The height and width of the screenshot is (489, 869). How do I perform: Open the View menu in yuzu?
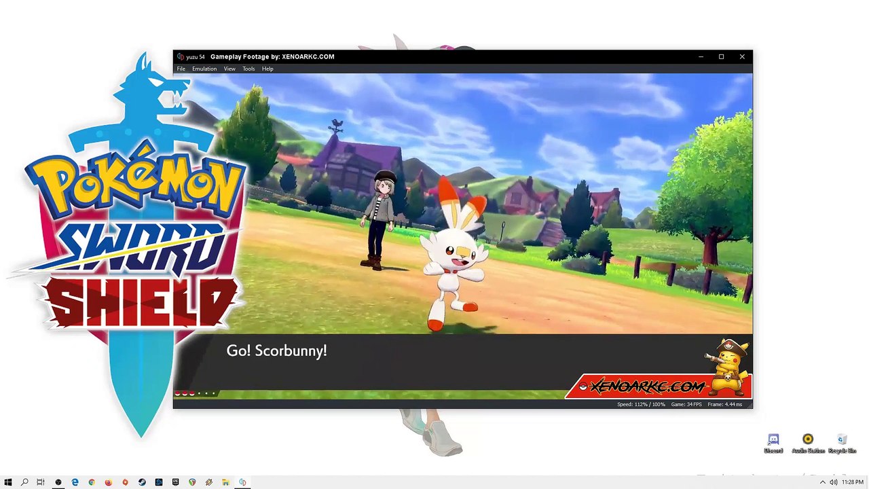point(229,69)
